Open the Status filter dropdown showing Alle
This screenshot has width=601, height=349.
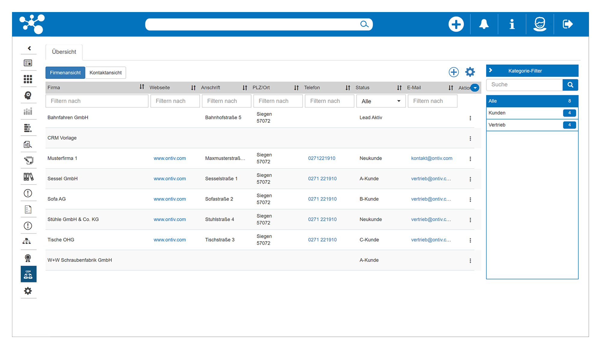[x=381, y=101]
